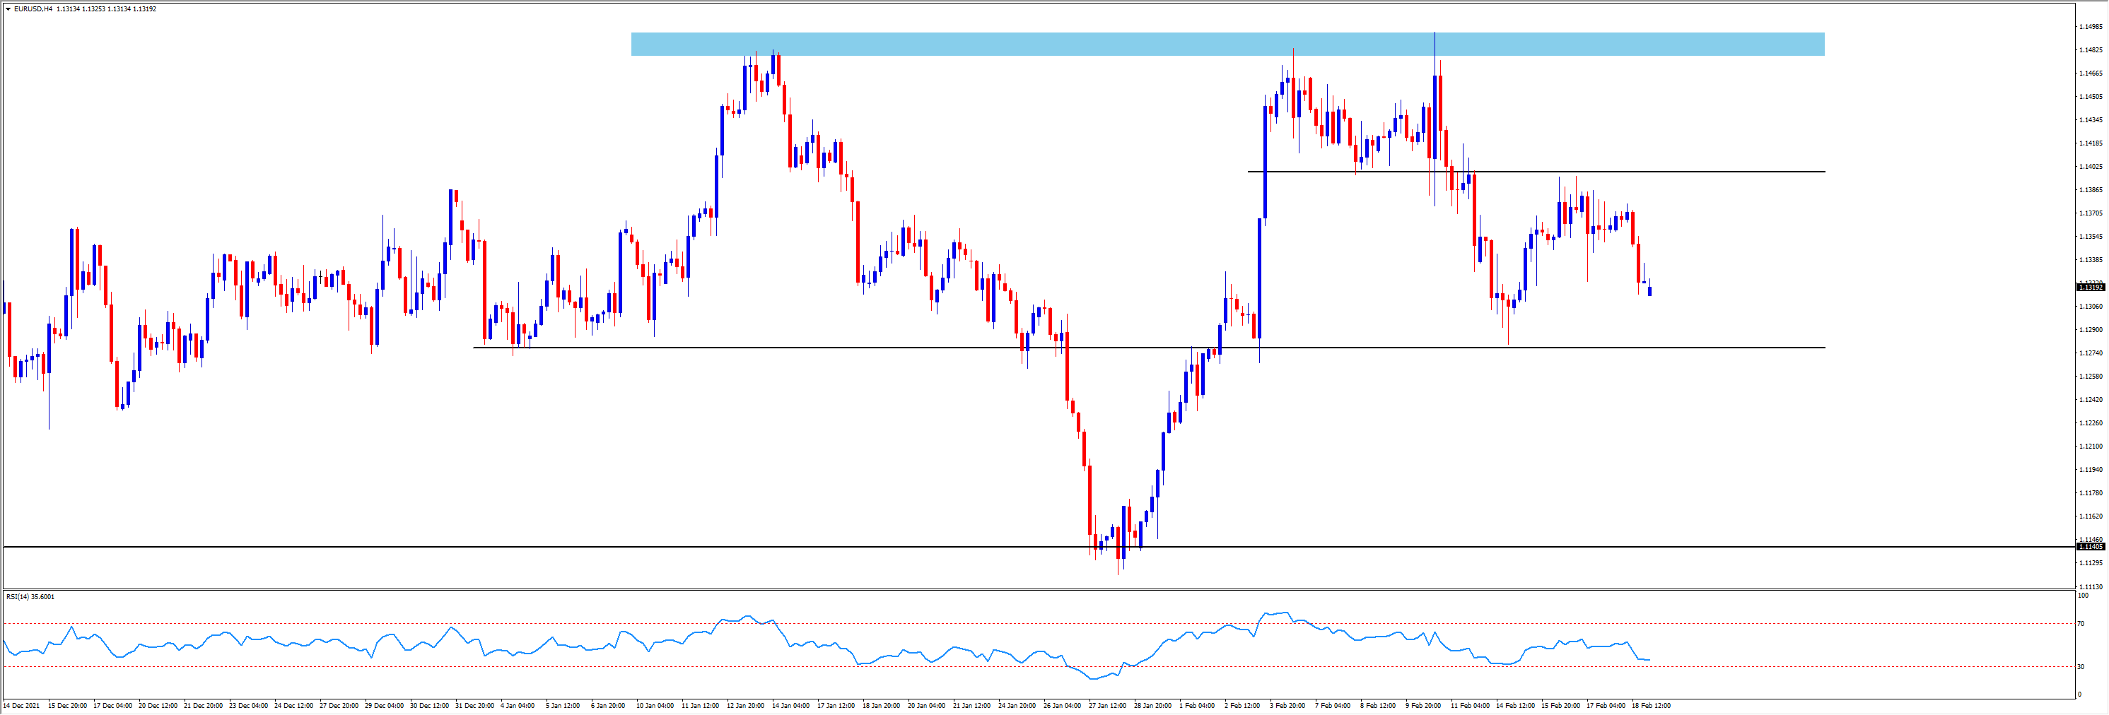Click the 14 Dec 2021 date label
This screenshot has width=2109, height=715.
point(21,705)
